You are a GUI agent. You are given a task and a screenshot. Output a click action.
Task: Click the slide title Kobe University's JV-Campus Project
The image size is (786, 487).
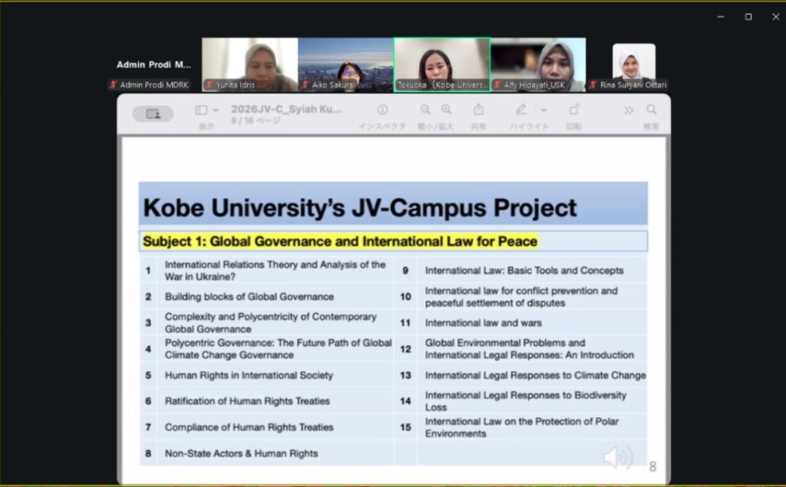pyautogui.click(x=360, y=208)
